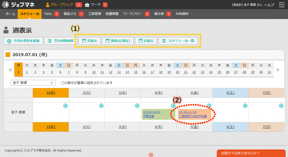Screen dimensions: 288x157
Task: Click the plus icon in Wednesday's cell
Action: coord(137,106)
